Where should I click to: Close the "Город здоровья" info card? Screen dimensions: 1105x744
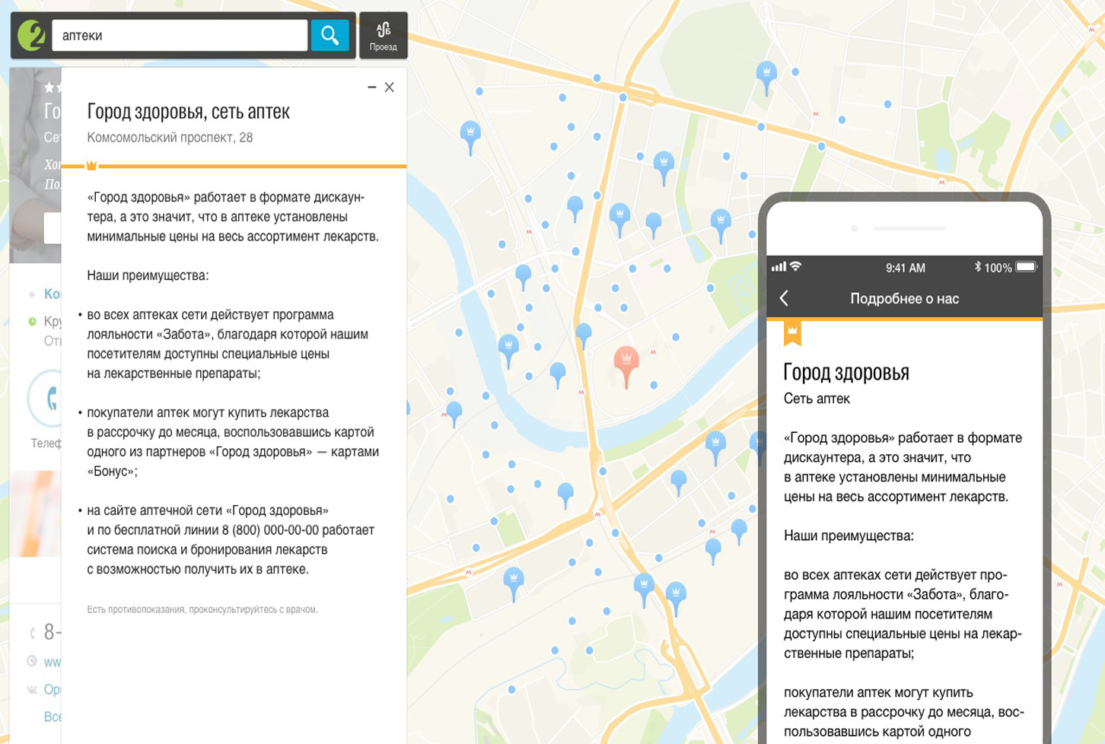pyautogui.click(x=390, y=87)
